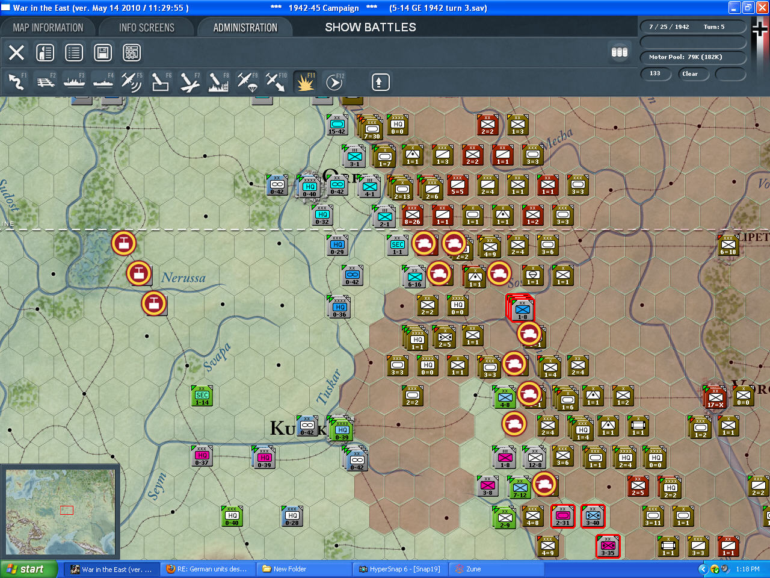Screen dimensions: 770x578
Task: Select the F6 bomb unit mode icon
Action: (161, 82)
